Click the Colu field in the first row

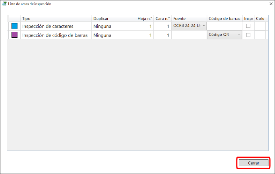[x=260, y=26]
